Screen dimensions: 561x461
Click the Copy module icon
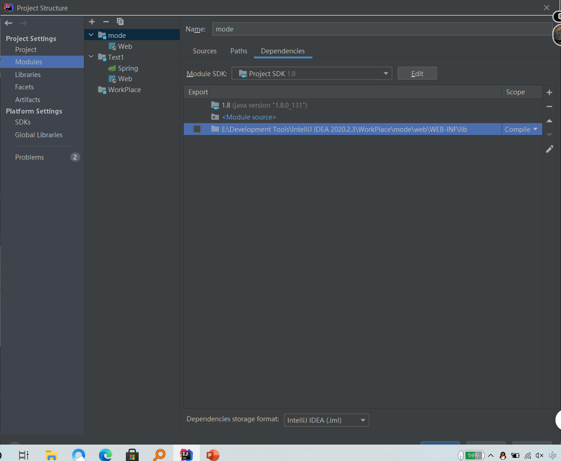pos(120,21)
